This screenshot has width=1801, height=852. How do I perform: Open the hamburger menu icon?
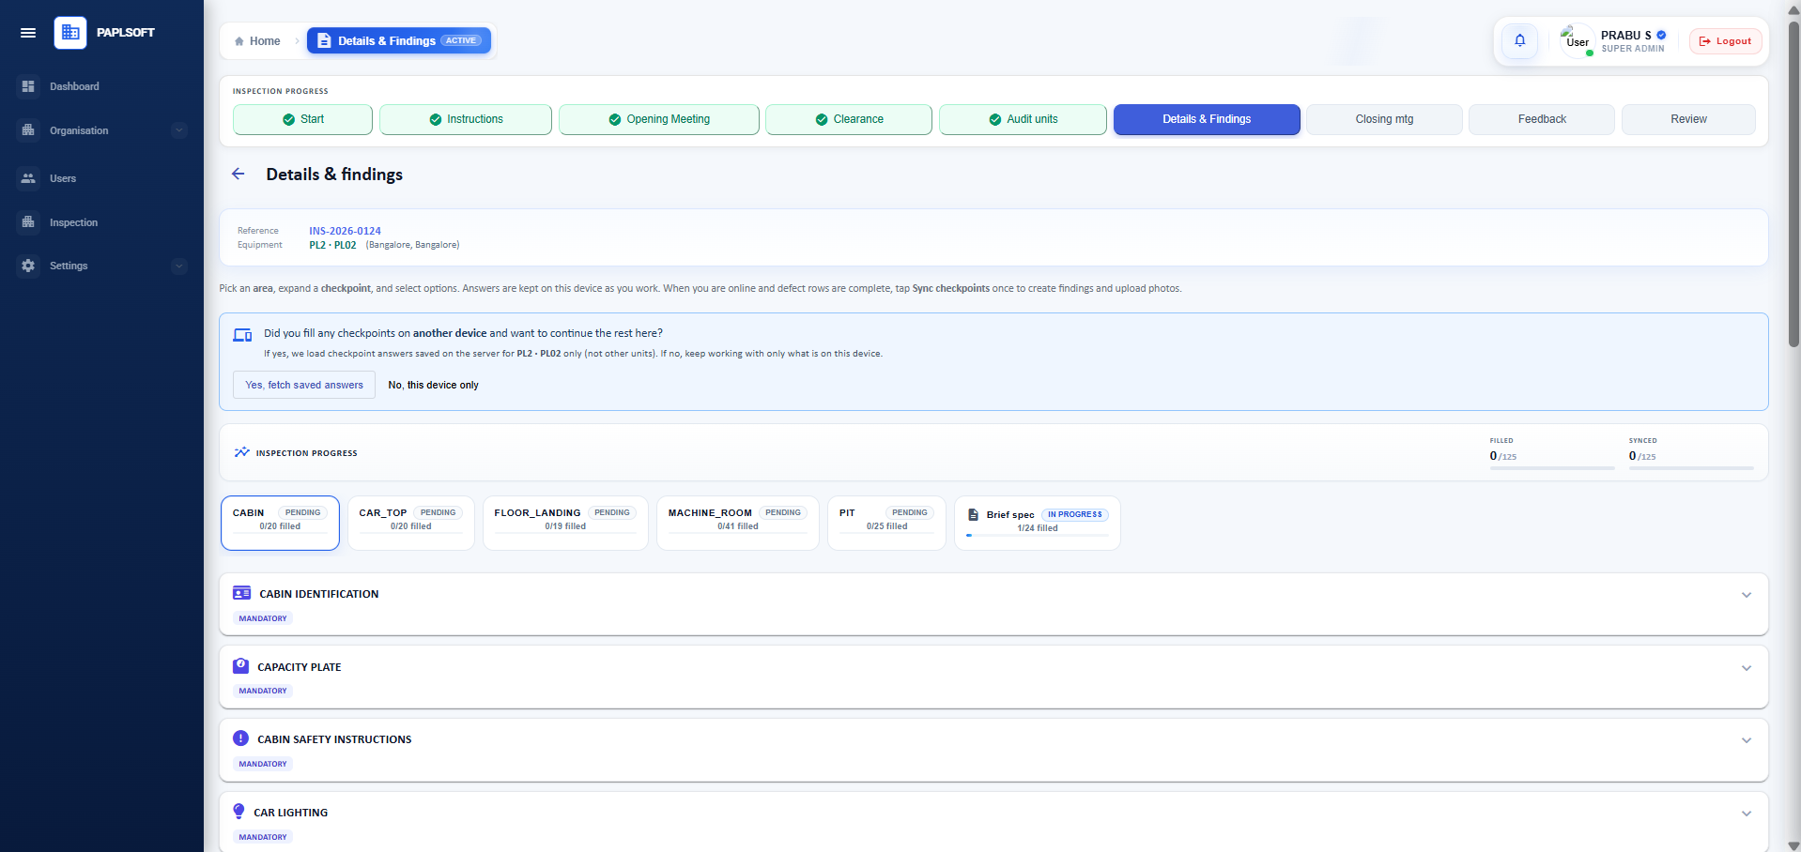pyautogui.click(x=28, y=33)
